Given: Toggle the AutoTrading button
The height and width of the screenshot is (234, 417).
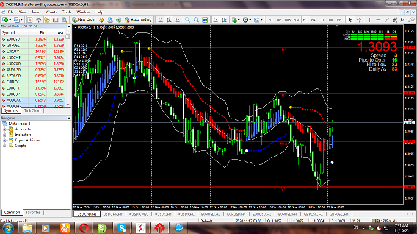Looking at the screenshot, I should tap(138, 19).
